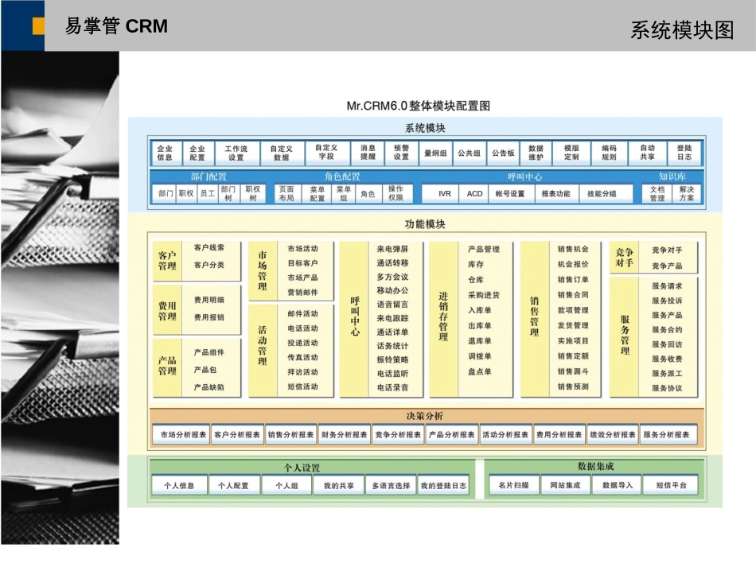Select the 费用管理 category label
756x567 pixels.
click(167, 311)
